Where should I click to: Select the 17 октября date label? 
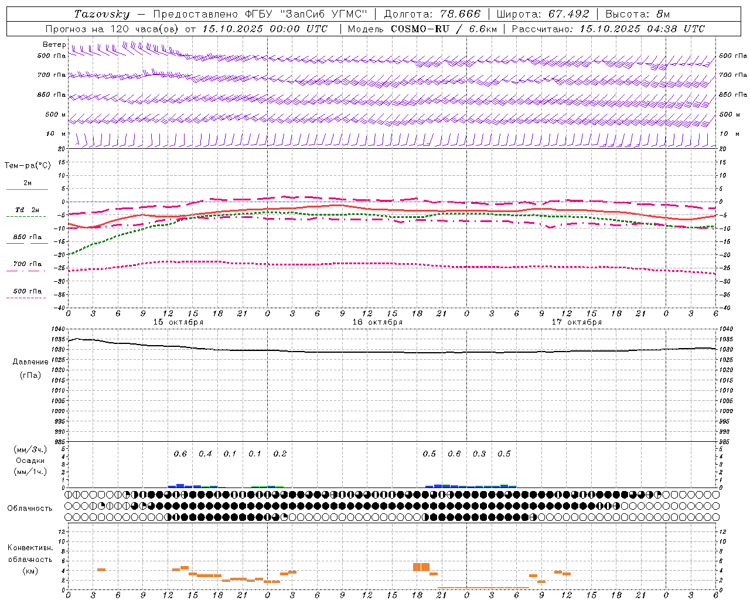(577, 322)
